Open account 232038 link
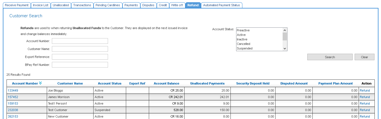 click(13, 110)
